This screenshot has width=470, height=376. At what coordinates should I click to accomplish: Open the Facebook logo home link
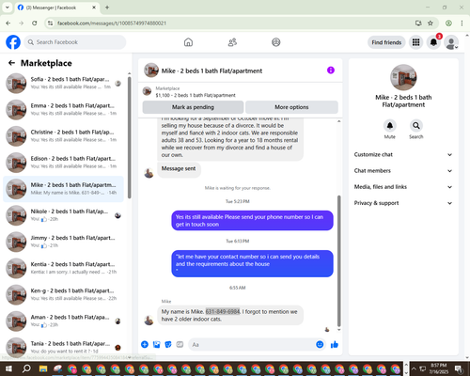13,42
